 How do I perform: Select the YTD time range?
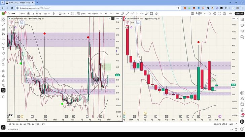pos(29,124)
